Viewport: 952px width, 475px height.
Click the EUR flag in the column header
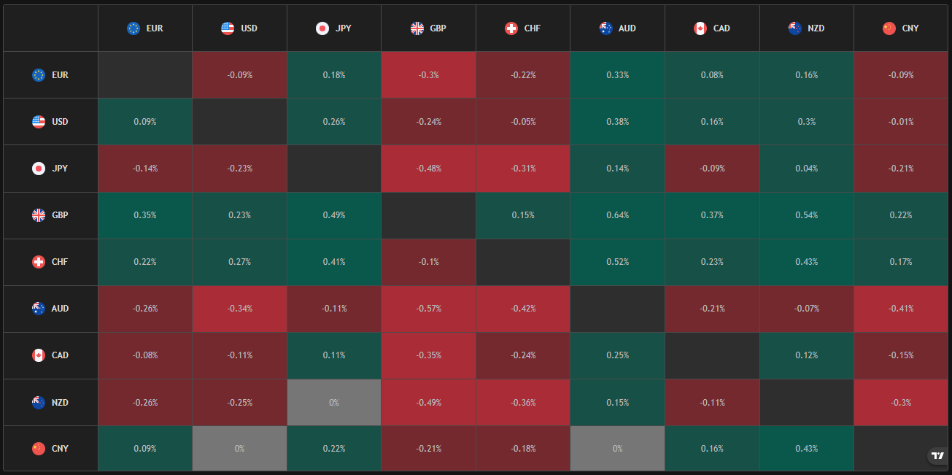[133, 28]
